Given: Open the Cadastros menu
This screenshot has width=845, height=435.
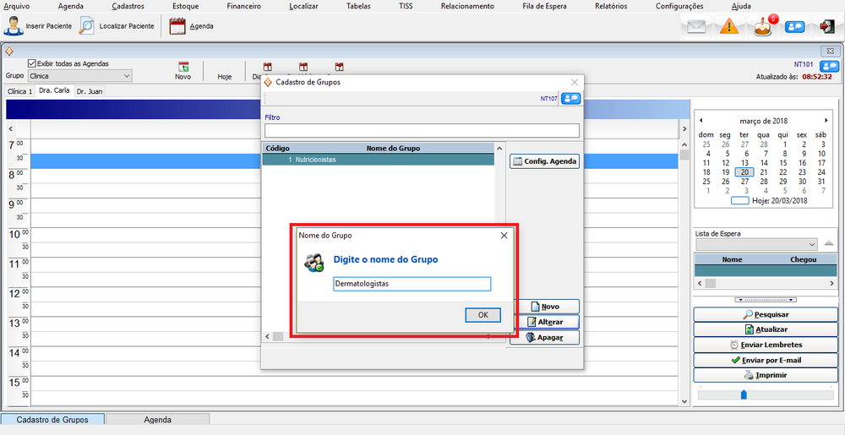Looking at the screenshot, I should coord(128,6).
